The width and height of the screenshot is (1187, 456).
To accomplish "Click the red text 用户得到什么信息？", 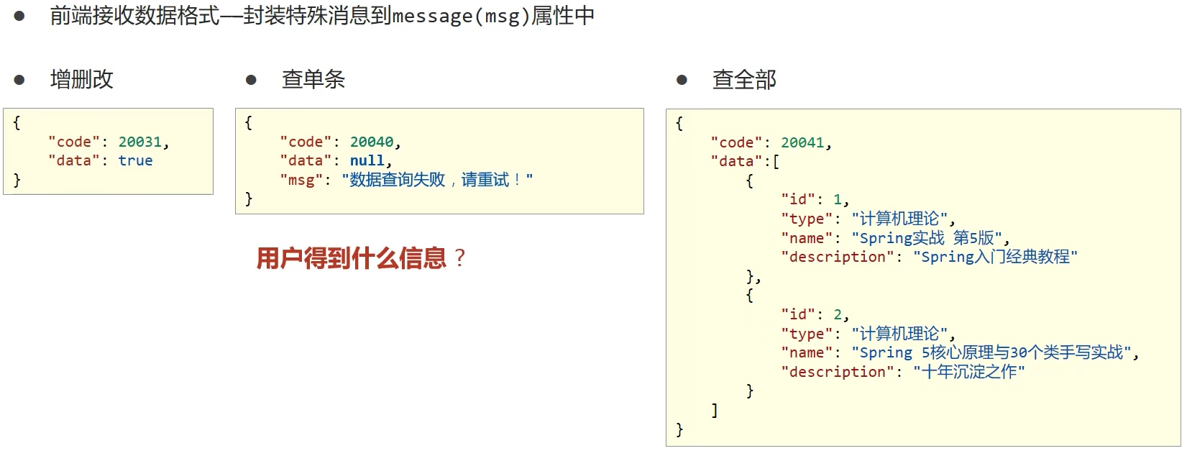I will click(362, 257).
